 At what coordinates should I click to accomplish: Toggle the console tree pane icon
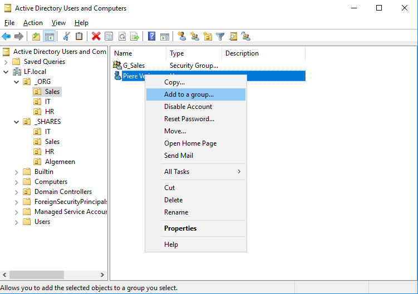50,36
